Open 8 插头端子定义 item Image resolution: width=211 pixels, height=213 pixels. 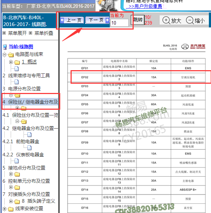point(38,201)
